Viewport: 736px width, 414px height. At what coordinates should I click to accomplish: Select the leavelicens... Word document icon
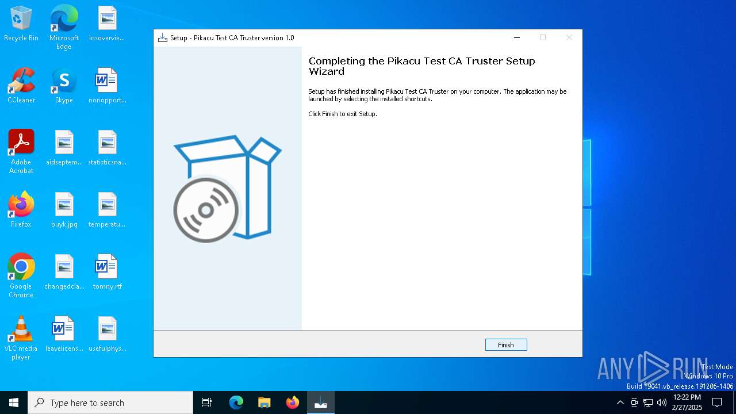click(64, 335)
